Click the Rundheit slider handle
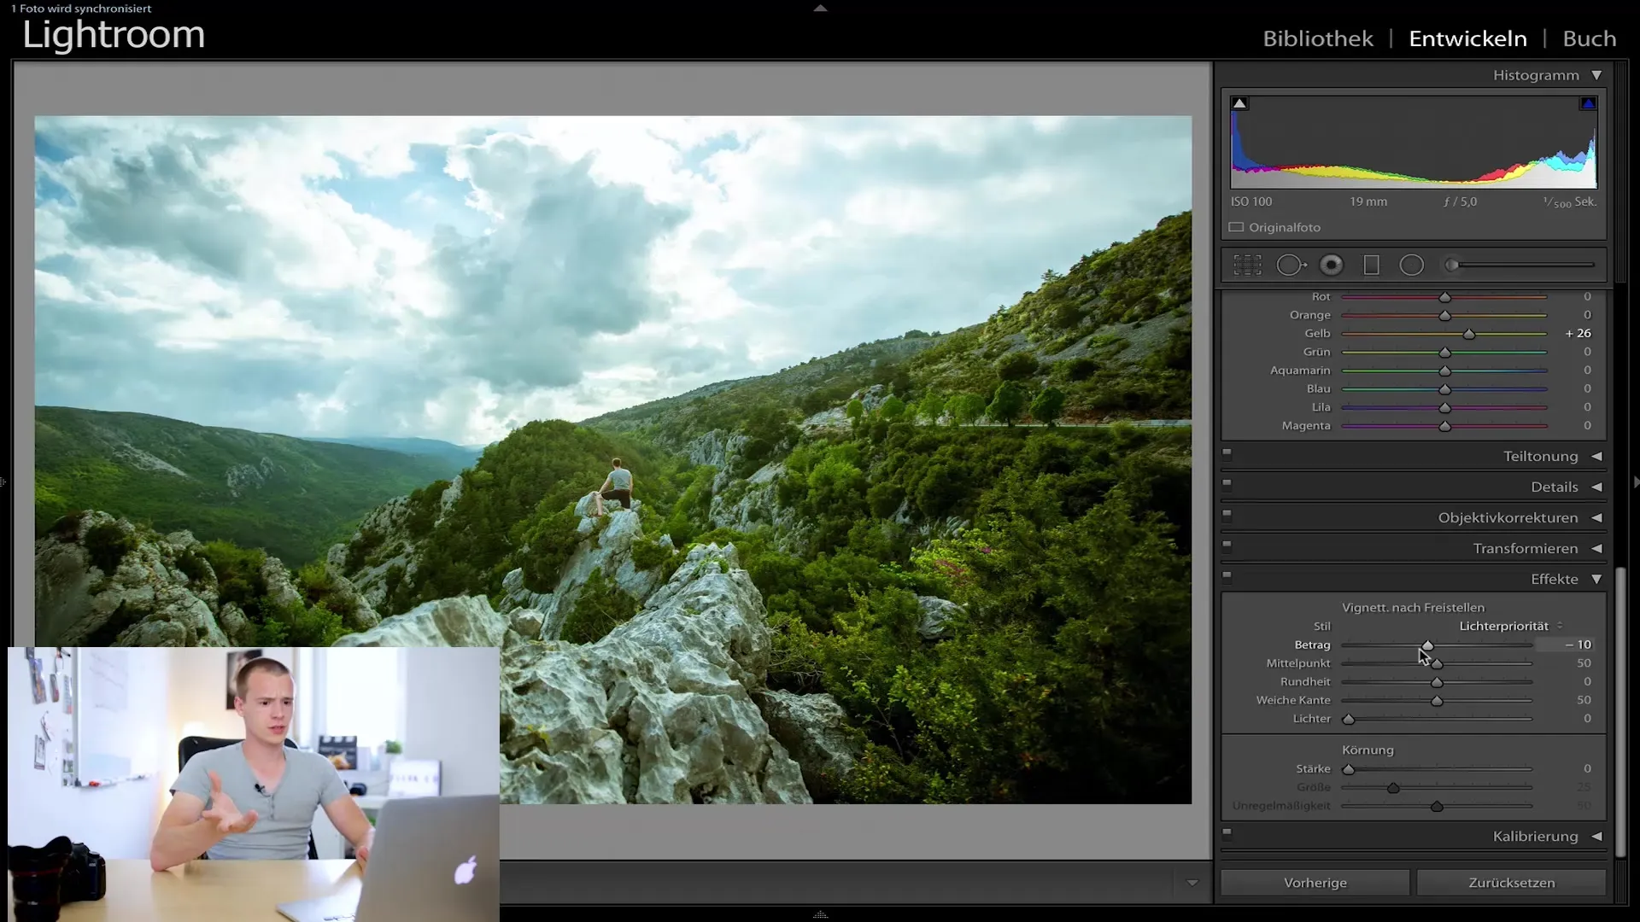1640x922 pixels. coord(1437,683)
